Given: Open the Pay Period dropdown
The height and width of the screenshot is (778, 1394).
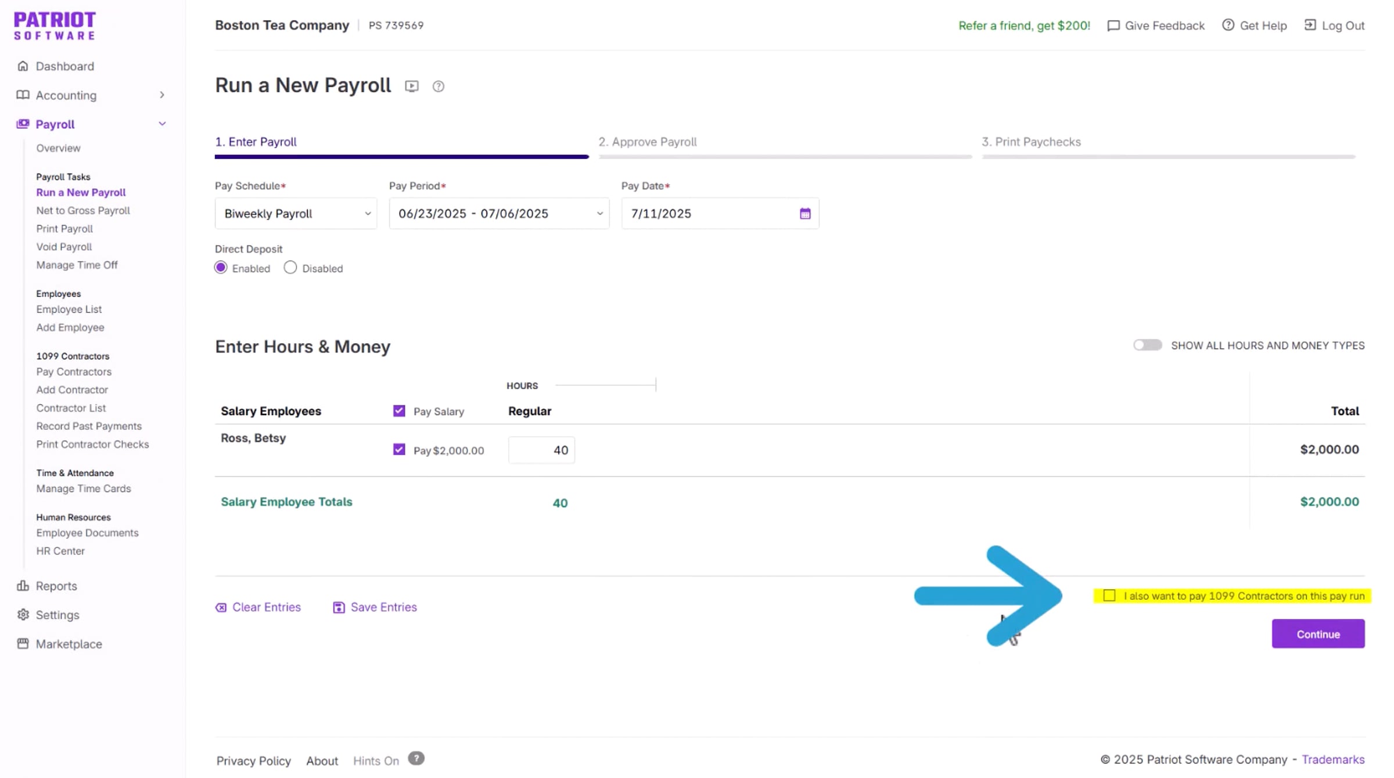Looking at the screenshot, I should pyautogui.click(x=499, y=214).
